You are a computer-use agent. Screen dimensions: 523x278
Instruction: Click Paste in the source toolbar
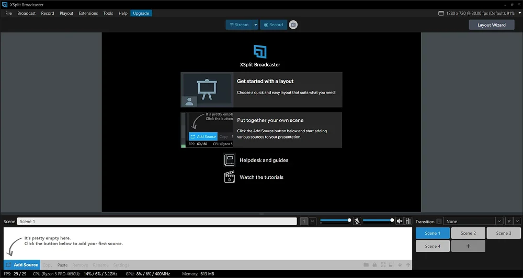[62, 265]
